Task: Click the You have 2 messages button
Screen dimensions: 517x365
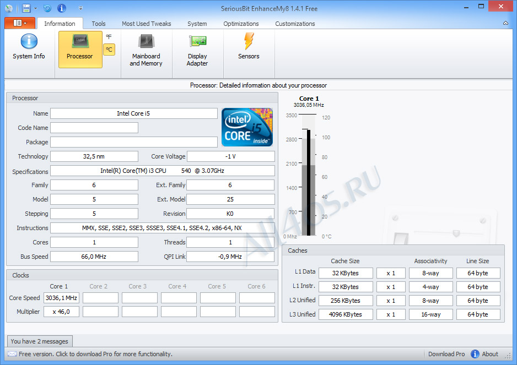Action: point(40,341)
